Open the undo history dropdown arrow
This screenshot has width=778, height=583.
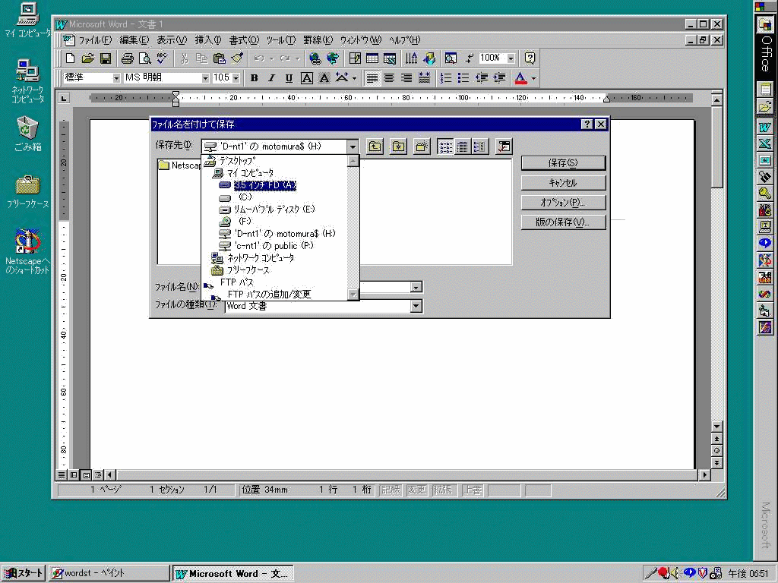pos(271,58)
